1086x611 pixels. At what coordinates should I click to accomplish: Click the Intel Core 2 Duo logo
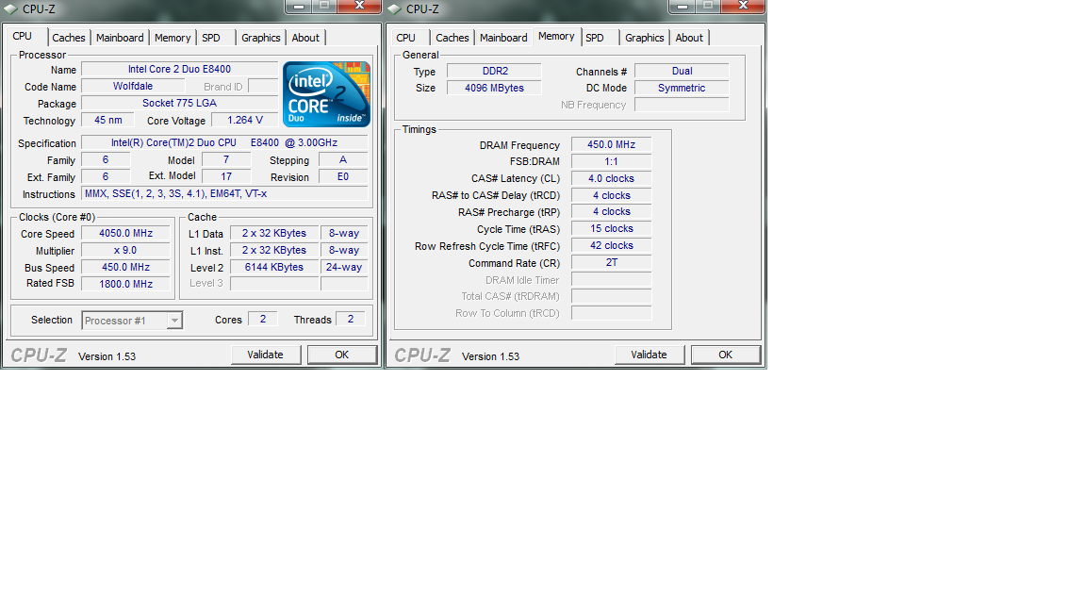(x=326, y=93)
